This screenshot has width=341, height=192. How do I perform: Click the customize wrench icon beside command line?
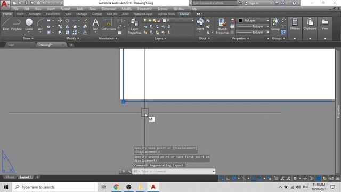pos(129,171)
